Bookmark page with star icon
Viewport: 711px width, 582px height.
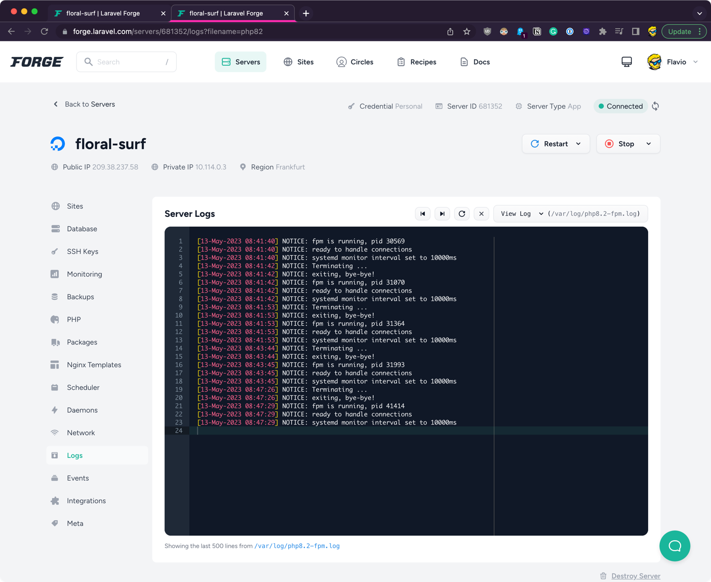(x=466, y=31)
